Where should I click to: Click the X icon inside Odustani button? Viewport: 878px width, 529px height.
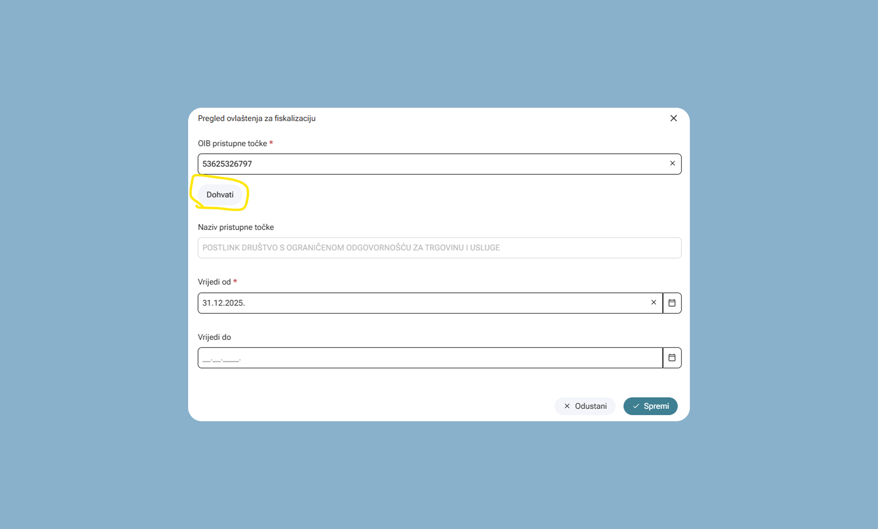(x=567, y=406)
